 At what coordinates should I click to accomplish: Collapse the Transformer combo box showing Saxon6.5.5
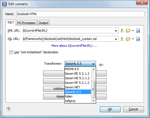[80, 64]
